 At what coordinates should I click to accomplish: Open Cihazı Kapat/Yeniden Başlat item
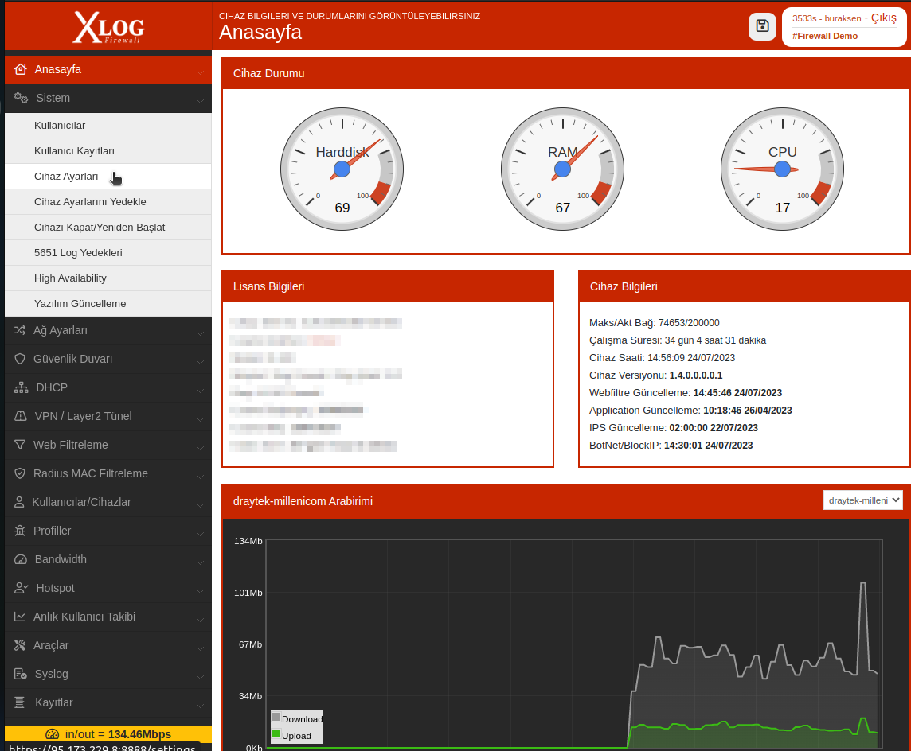pos(108,228)
